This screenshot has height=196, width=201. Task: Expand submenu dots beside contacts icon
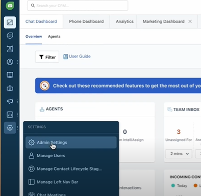click(18, 62)
